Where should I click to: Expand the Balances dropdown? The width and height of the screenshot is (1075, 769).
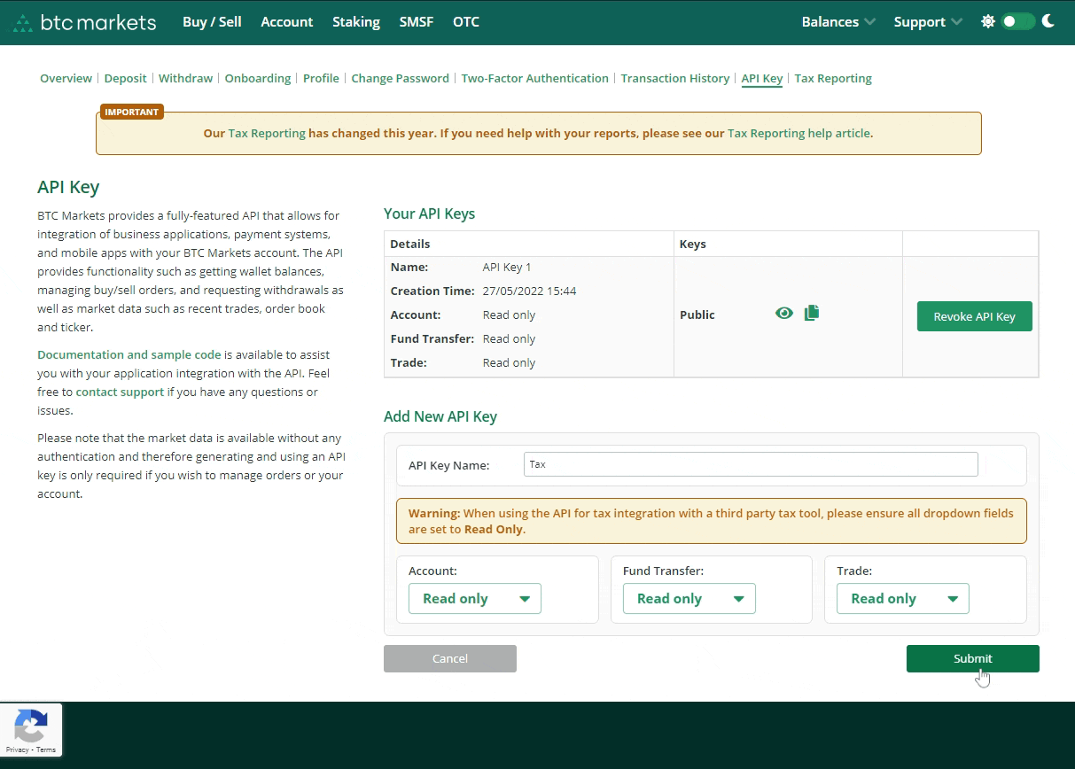tap(838, 22)
